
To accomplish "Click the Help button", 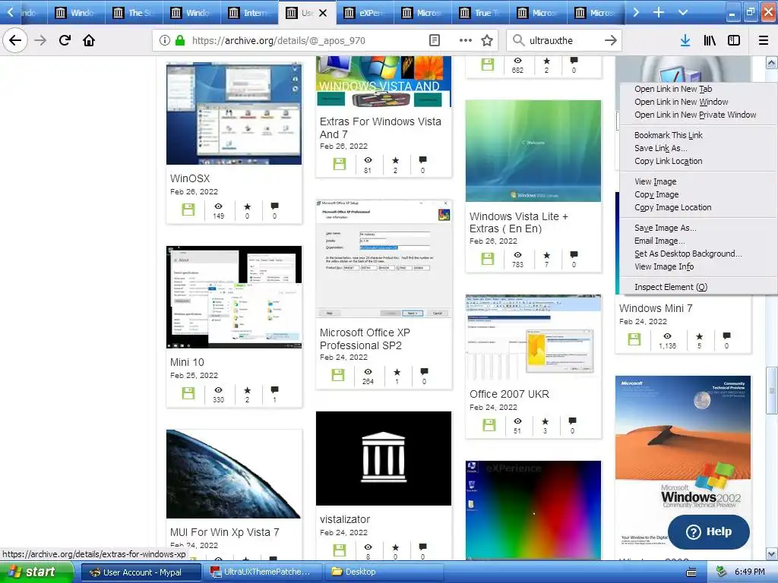I will tap(709, 531).
